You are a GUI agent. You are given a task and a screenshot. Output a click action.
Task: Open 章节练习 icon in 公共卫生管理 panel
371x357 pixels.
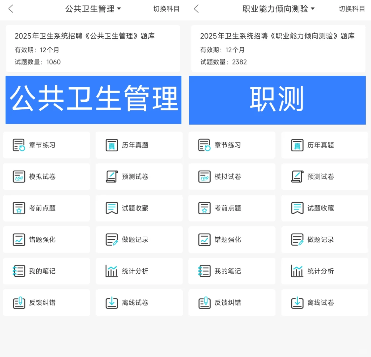pos(19,145)
